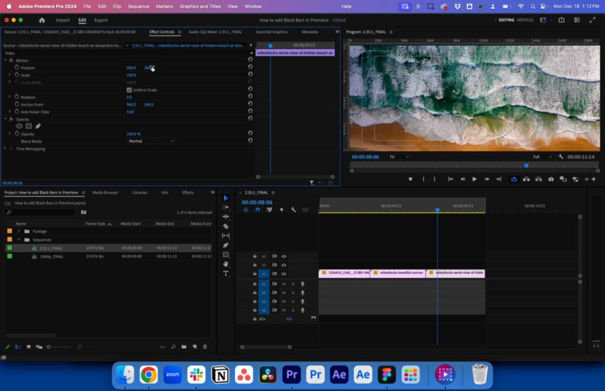605x391 pixels.
Task: Show hidden Project panel tabs chevron
Action: click(x=213, y=193)
